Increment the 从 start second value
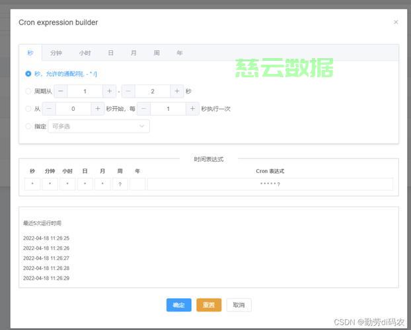411x330 pixels. [x=98, y=109]
